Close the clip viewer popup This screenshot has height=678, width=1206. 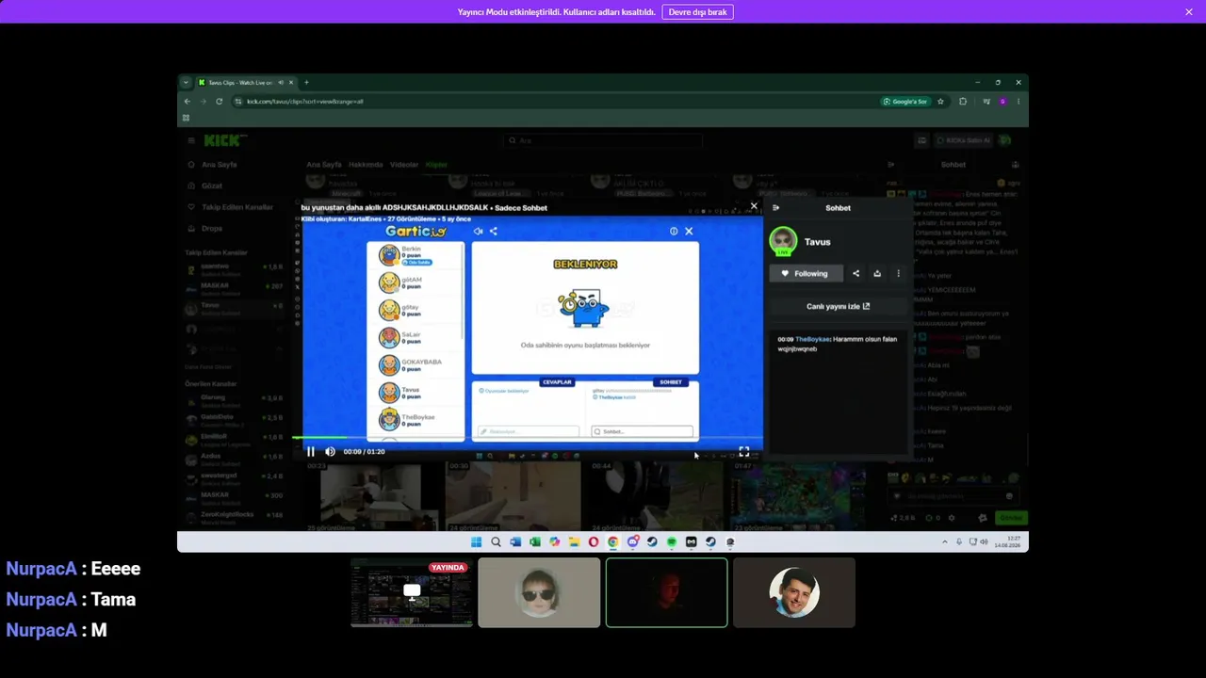click(754, 206)
